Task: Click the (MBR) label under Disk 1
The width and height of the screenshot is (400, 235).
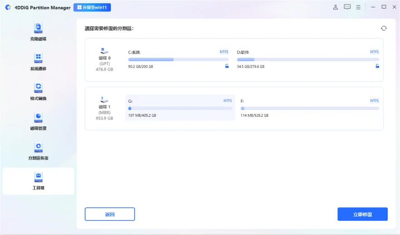Action: [104, 113]
